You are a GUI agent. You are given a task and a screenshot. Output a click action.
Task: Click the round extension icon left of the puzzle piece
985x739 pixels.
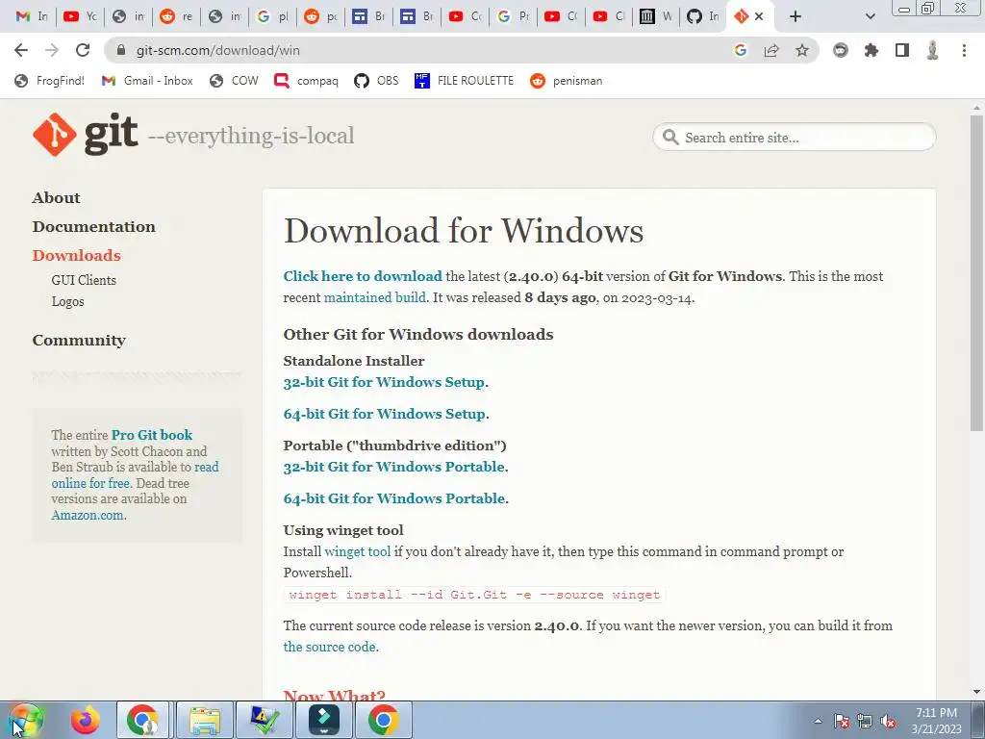click(x=841, y=50)
